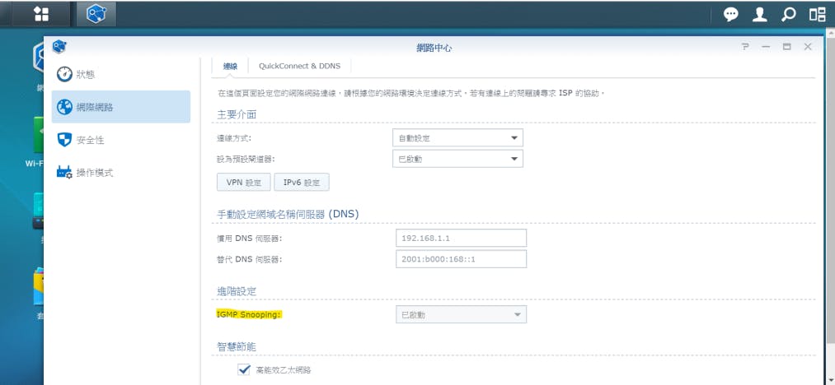Click the 網路中心 window title text
This screenshot has height=385, width=835.
pyautogui.click(x=434, y=48)
